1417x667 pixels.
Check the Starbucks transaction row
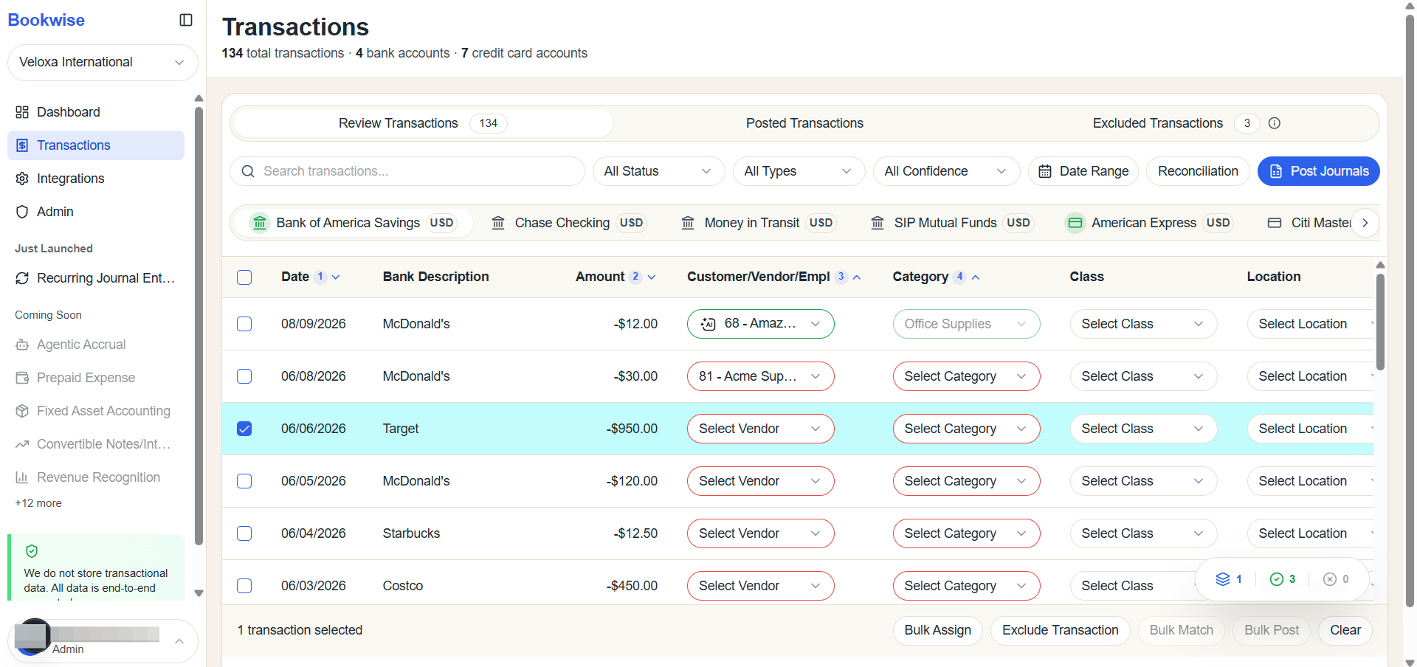[244, 533]
